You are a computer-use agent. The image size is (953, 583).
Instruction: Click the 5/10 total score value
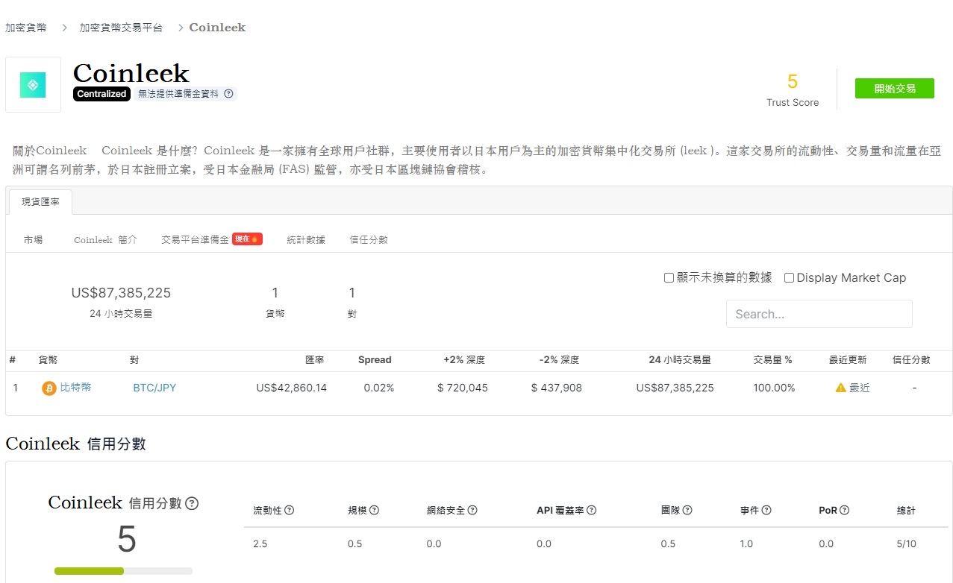tap(906, 544)
